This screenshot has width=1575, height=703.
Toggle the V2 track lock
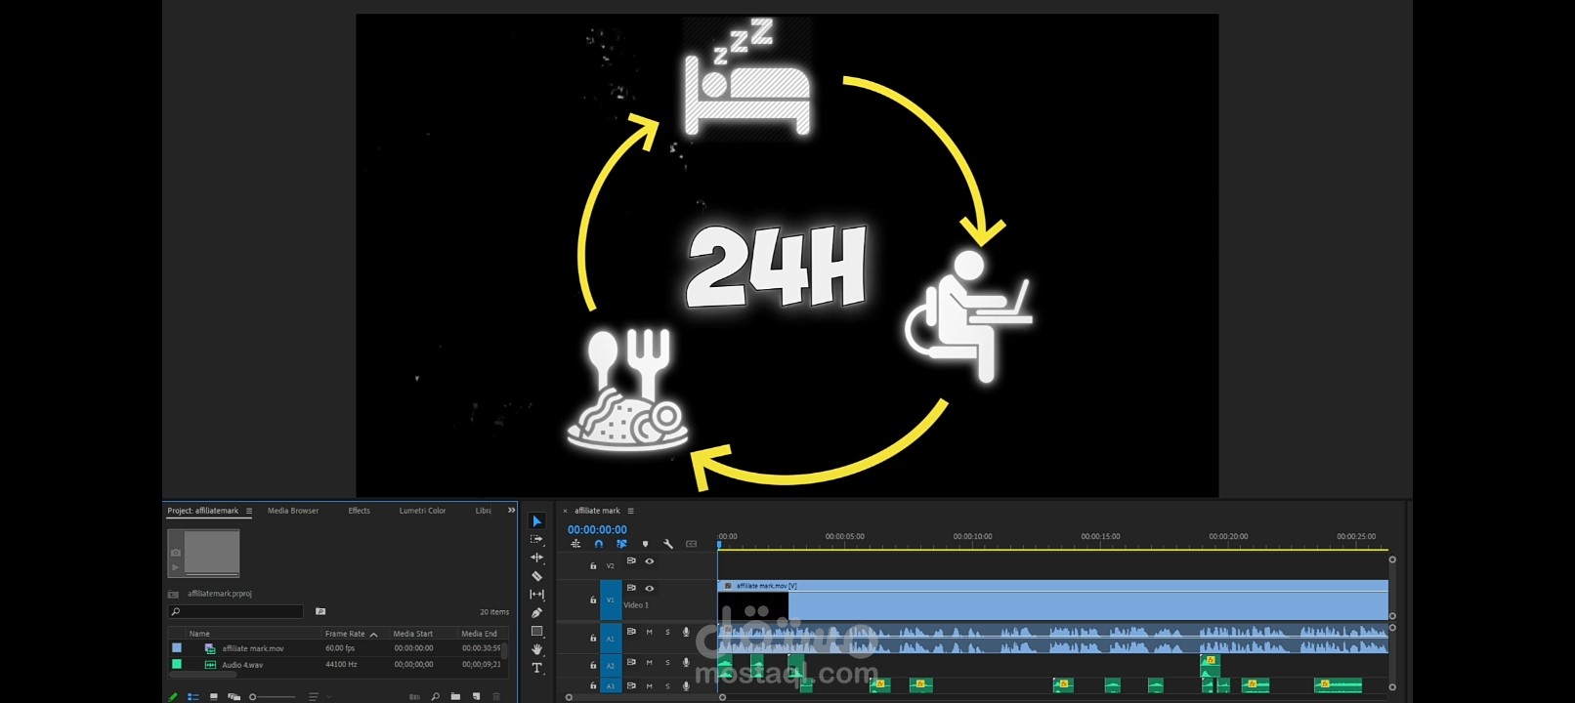(593, 566)
